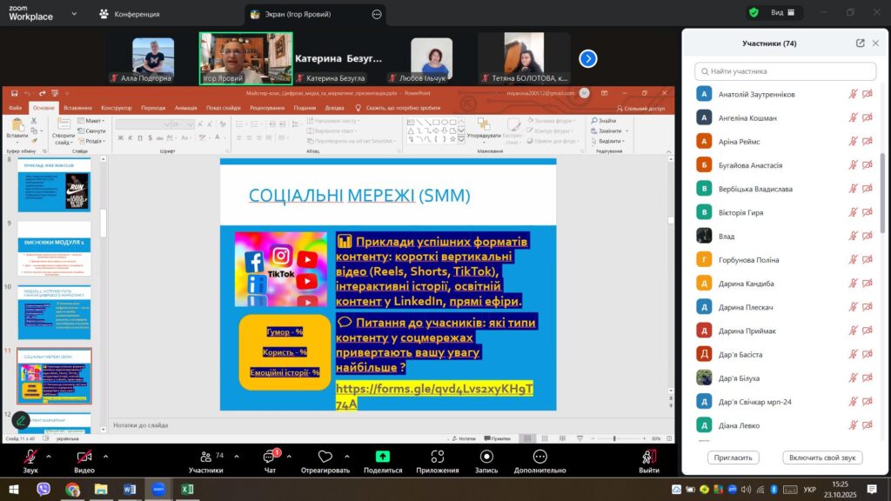
Task: Click the green security shield icon
Action: tap(754, 13)
